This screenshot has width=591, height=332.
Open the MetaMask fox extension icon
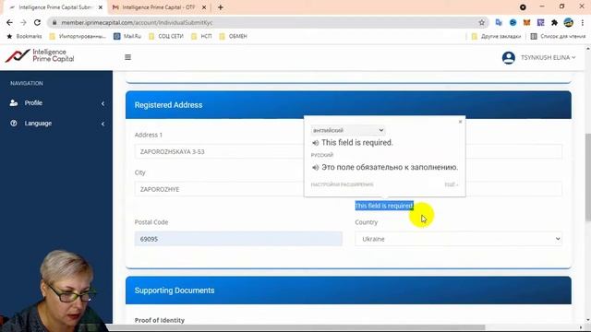527,22
